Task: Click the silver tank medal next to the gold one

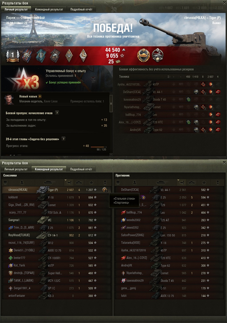Action: coord(157,55)
